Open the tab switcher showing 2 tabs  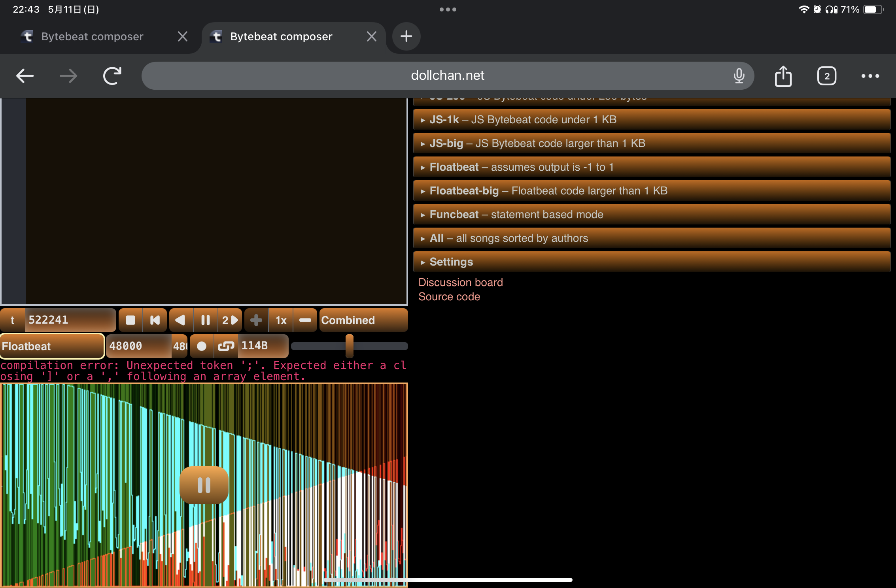(826, 76)
